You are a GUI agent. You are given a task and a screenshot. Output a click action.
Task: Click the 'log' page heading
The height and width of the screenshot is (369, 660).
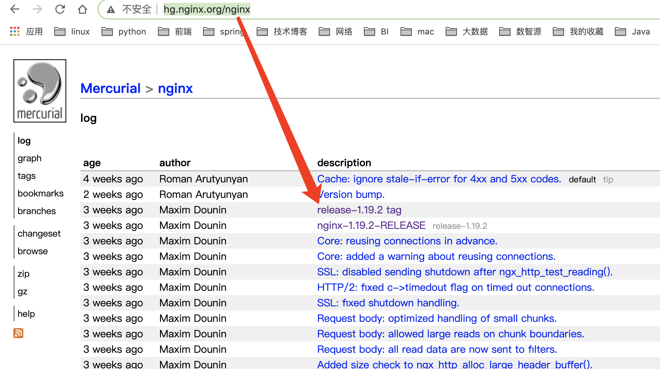click(88, 118)
